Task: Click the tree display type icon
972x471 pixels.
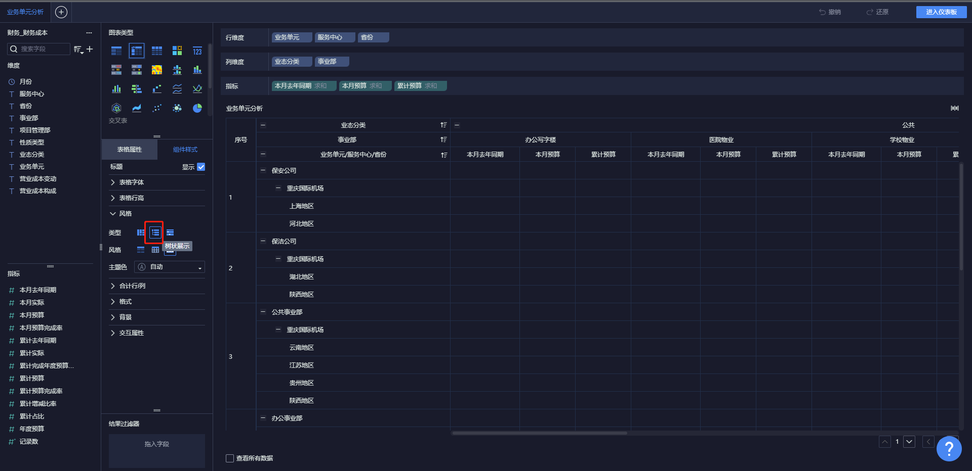Action: pos(155,232)
